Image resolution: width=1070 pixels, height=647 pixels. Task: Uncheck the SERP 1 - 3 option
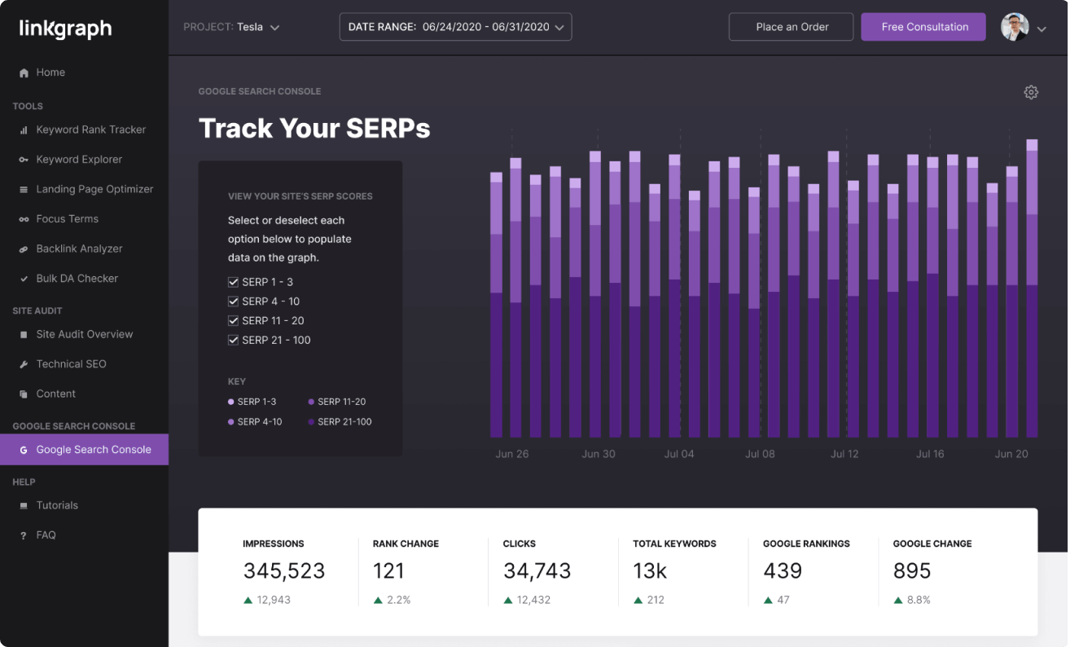pos(233,281)
